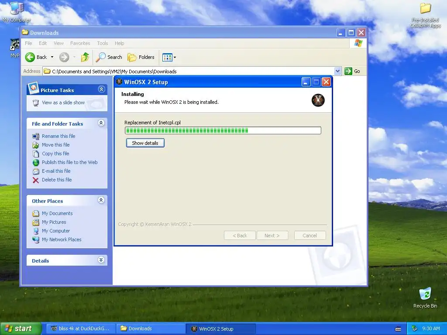Click the green Back arrow icon
Screen dimensions: 447x335
click(x=30, y=57)
